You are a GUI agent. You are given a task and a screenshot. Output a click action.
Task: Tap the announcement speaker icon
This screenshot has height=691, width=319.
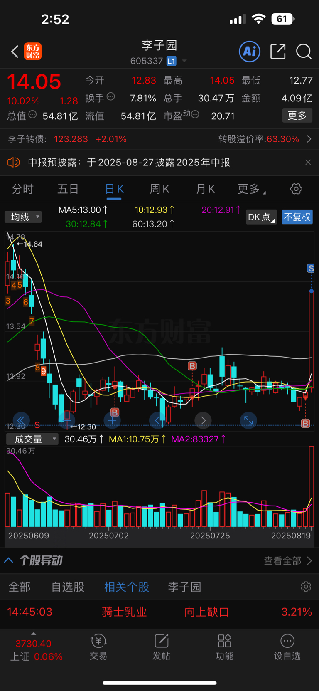(x=14, y=162)
